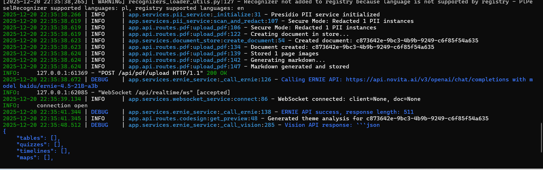Click 'app.api.routes.pdf:upload_pdf:147' source reference
Screen dimensions: 543x170
point(184,66)
